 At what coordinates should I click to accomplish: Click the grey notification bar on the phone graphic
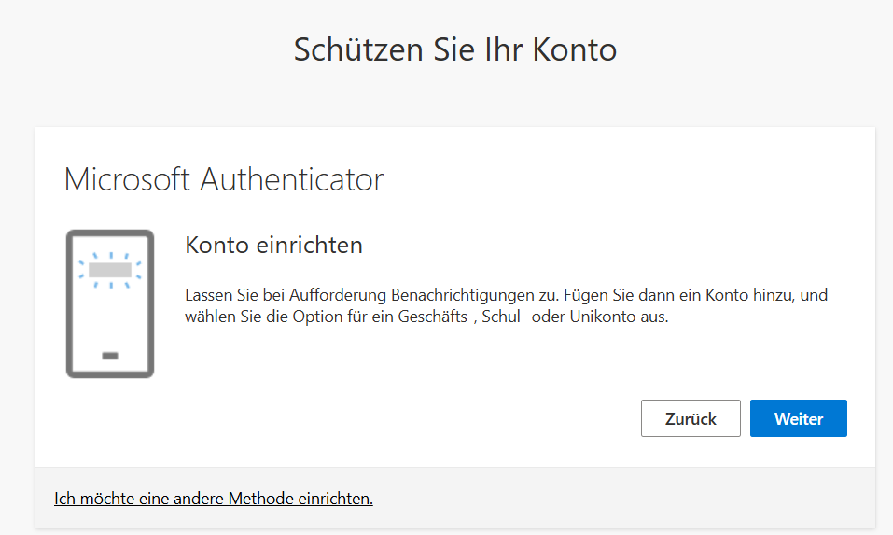tap(110, 270)
